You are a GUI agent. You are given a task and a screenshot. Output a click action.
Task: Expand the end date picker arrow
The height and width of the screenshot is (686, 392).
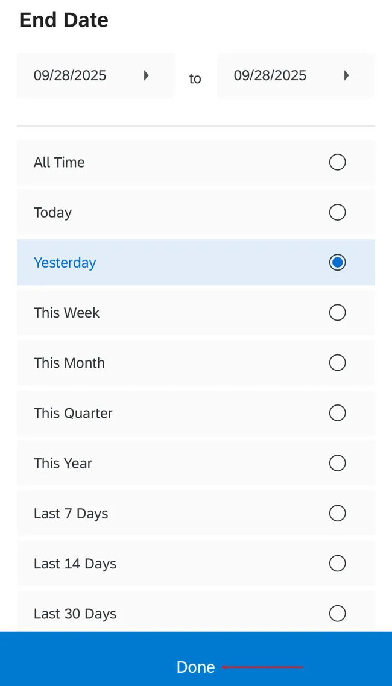point(347,75)
